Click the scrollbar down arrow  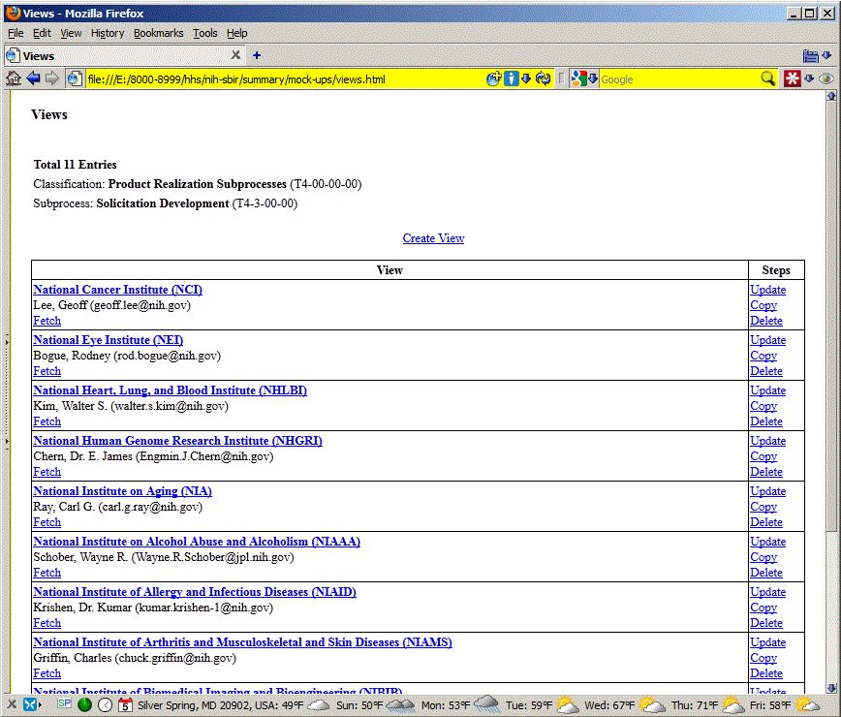[x=831, y=688]
